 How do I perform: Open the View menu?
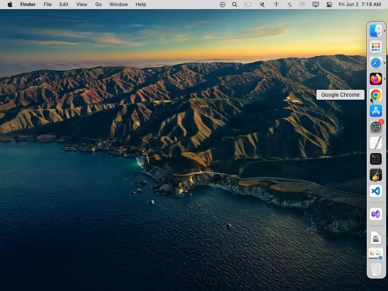point(82,5)
